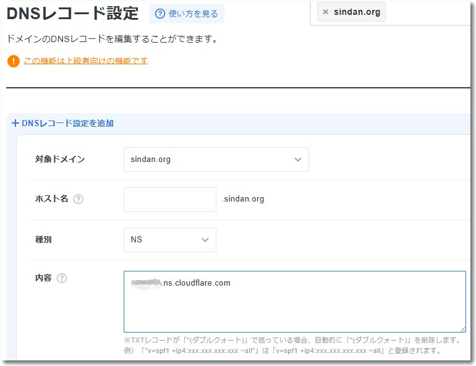The image size is (476, 366).
Task: Expand the DNSレコード設定を追加 section
Action: point(62,123)
